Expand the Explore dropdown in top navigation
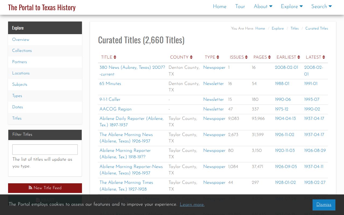The height and width of the screenshot is (215, 344). coord(292,6)
